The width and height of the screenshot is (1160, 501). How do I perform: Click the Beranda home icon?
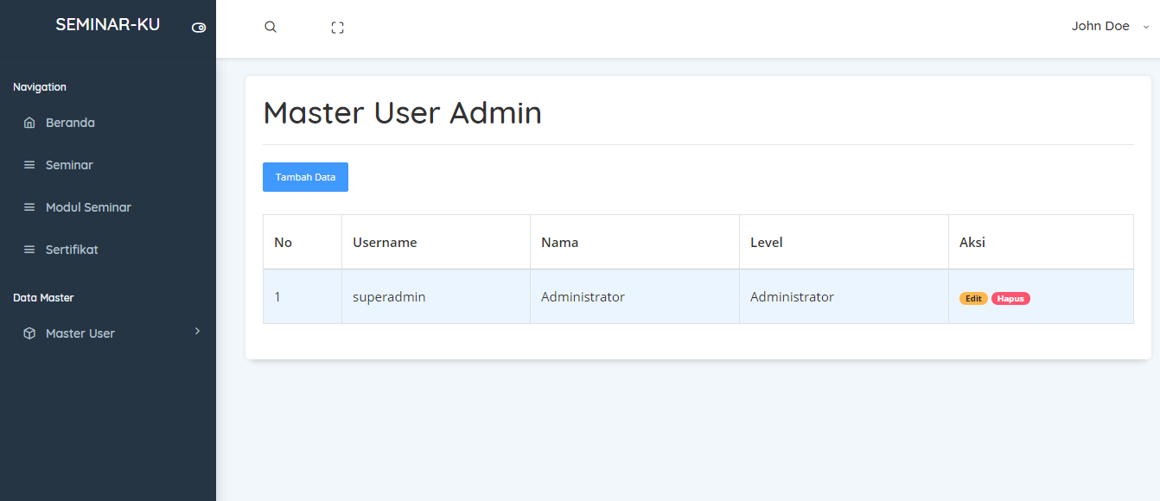click(x=29, y=123)
